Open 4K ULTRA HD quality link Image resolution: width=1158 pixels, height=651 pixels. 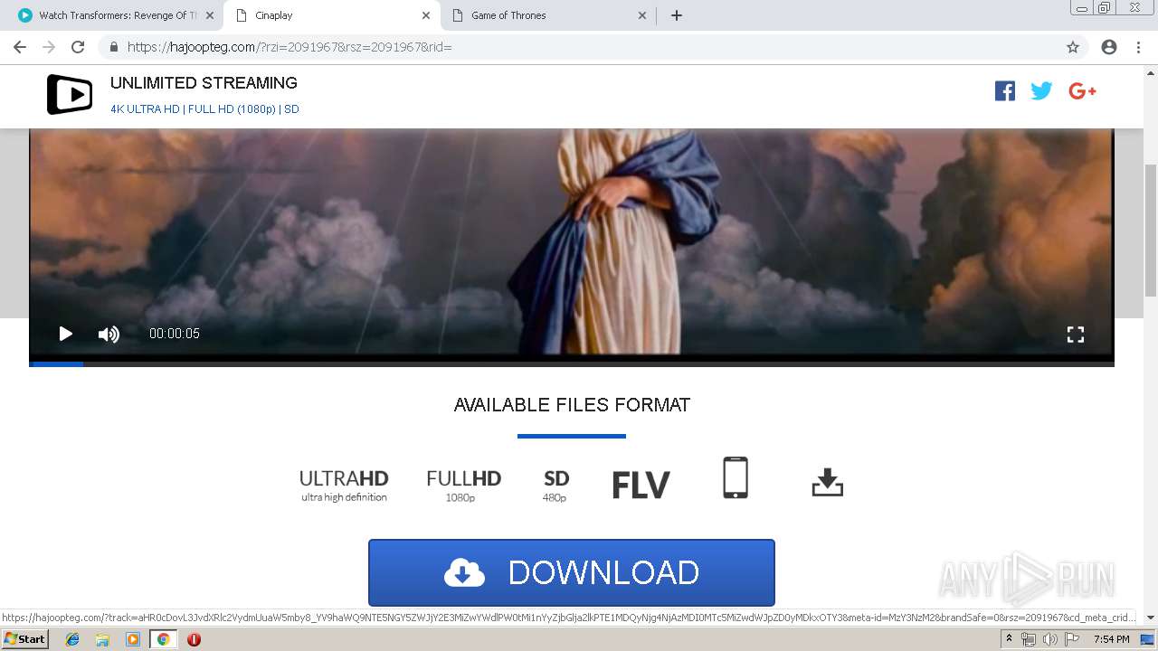click(145, 109)
